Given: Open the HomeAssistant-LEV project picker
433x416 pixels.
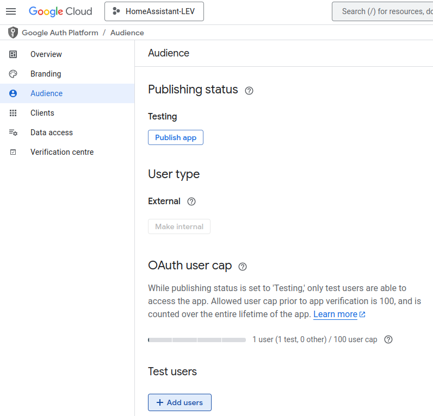Looking at the screenshot, I should (x=154, y=11).
